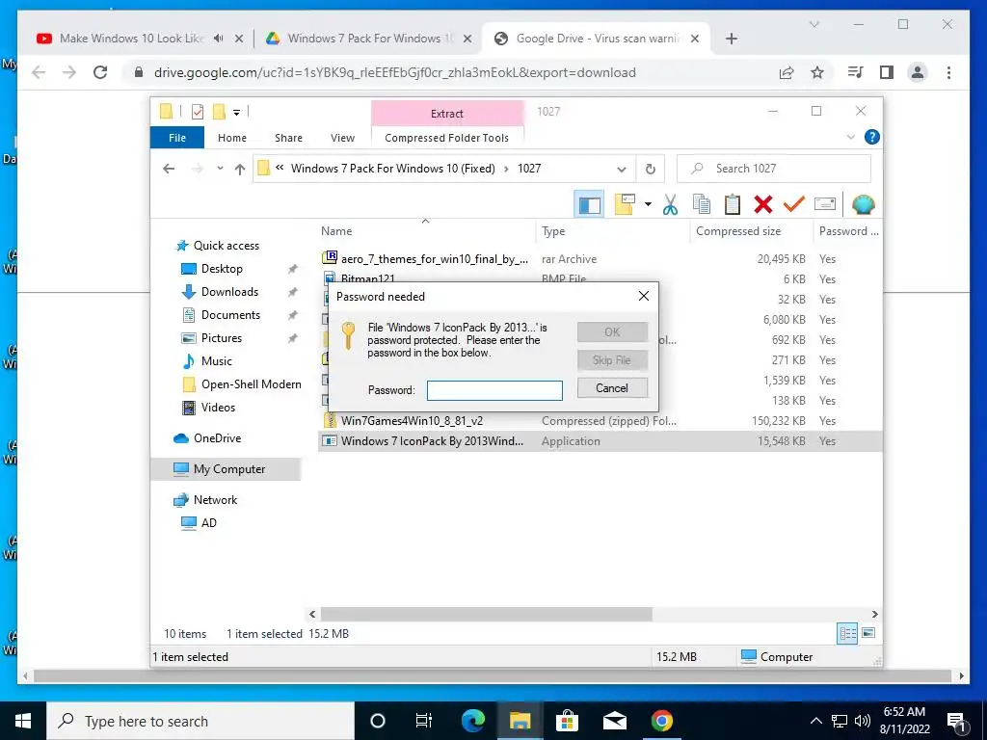Switch to the Home ribbon tab

tap(232, 138)
